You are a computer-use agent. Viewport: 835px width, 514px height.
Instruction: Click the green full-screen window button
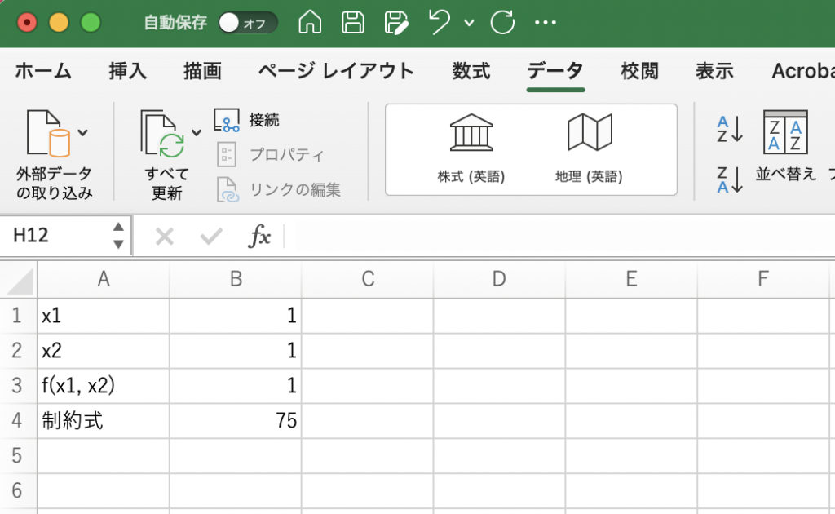point(91,23)
